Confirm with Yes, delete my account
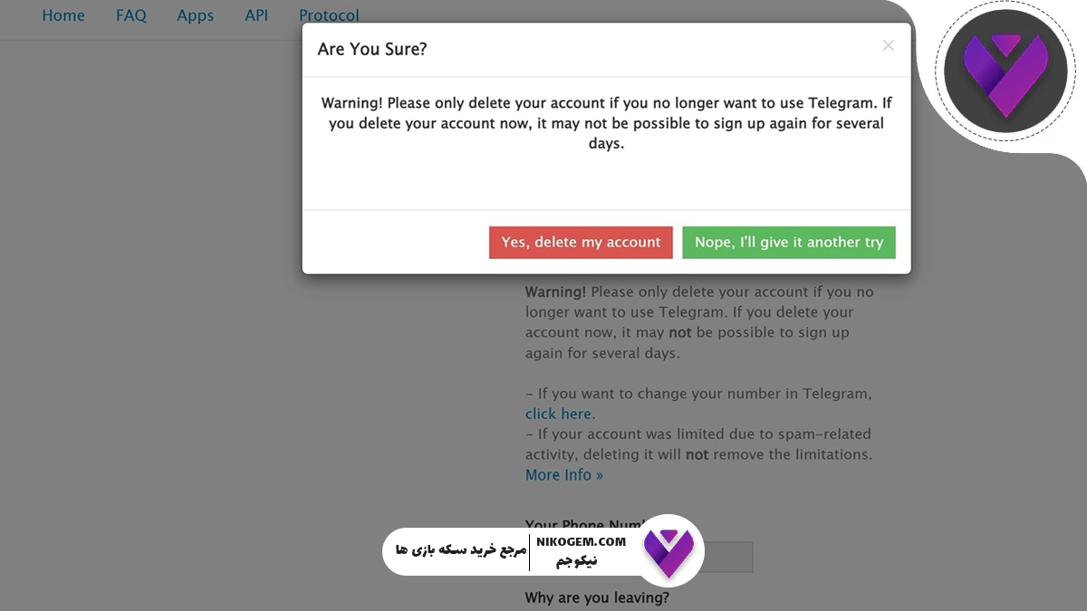This screenshot has height=611, width=1087. (581, 243)
